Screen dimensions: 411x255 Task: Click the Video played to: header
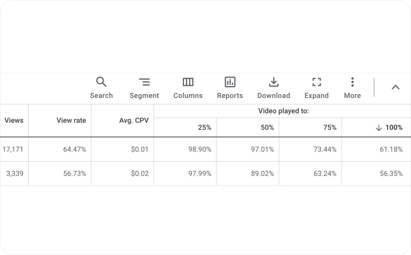(x=283, y=111)
